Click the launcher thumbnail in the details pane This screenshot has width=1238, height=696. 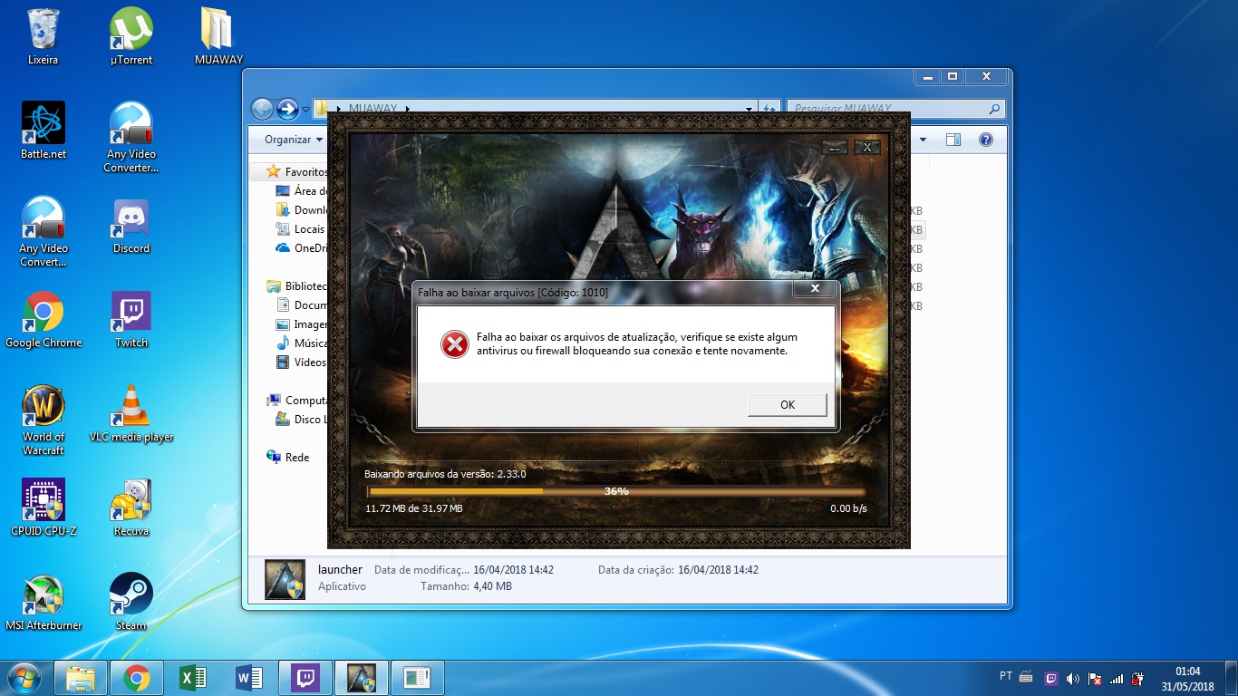pyautogui.click(x=285, y=580)
